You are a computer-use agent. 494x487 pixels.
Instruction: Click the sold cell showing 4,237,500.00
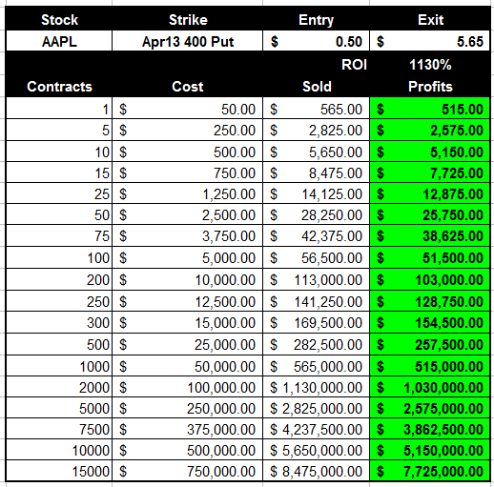click(x=317, y=429)
